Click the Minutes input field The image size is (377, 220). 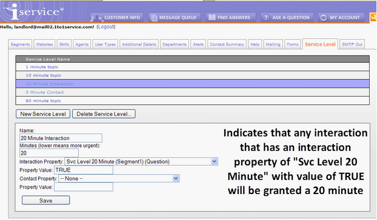(49, 153)
